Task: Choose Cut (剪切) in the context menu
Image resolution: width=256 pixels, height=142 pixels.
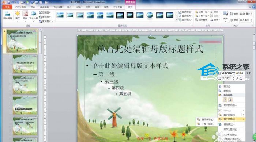Action: (231, 87)
